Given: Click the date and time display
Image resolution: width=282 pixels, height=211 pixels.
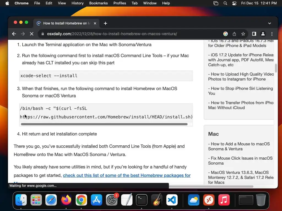Looking at the screenshot, I should pyautogui.click(x=259, y=3).
